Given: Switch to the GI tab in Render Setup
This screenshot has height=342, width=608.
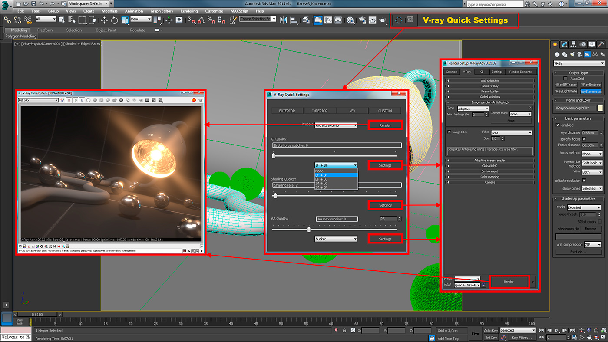Looking at the screenshot, I should coord(482,72).
